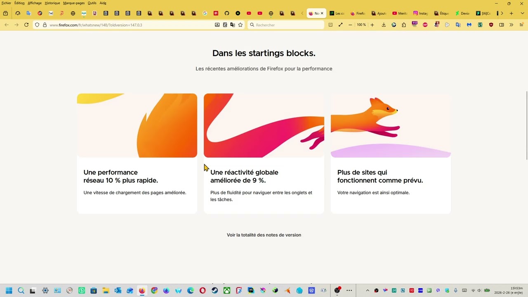Screen dimensions: 528x297
Task: Open the Windows Start menu
Action: (9, 290)
